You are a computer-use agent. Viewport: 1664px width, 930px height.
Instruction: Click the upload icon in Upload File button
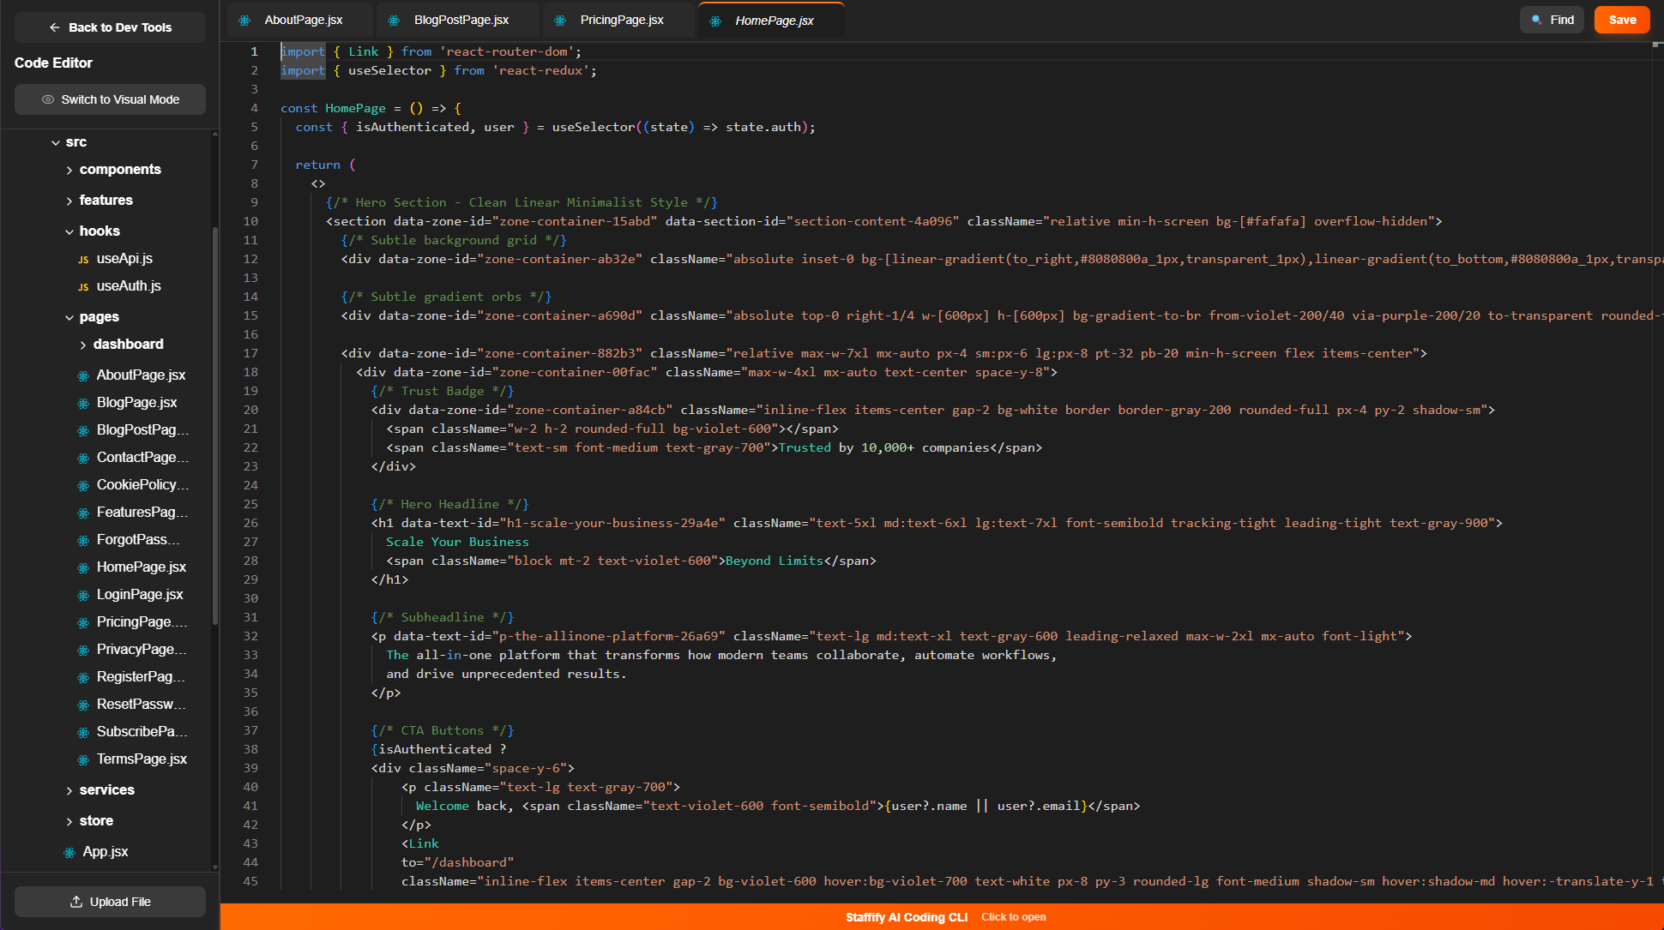(x=76, y=902)
